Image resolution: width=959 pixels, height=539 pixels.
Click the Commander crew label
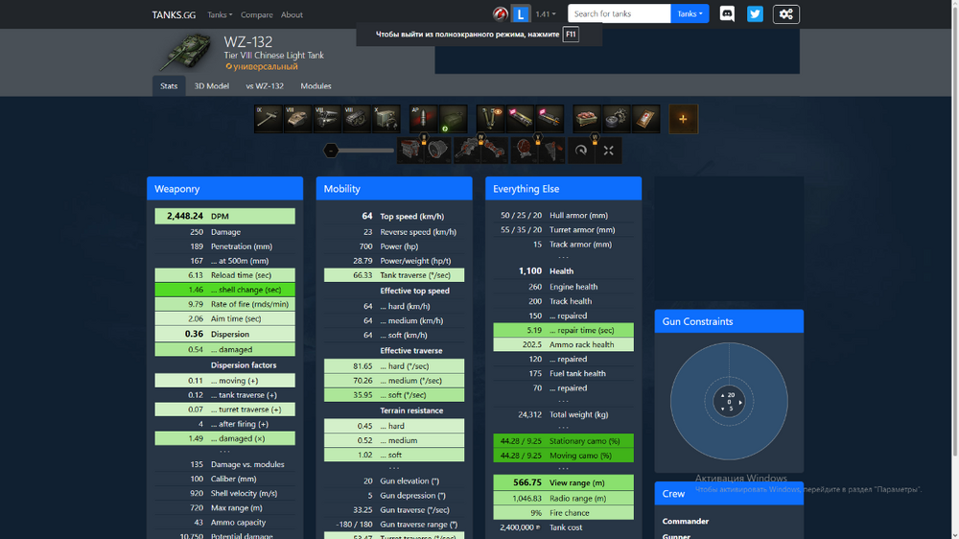(x=685, y=522)
